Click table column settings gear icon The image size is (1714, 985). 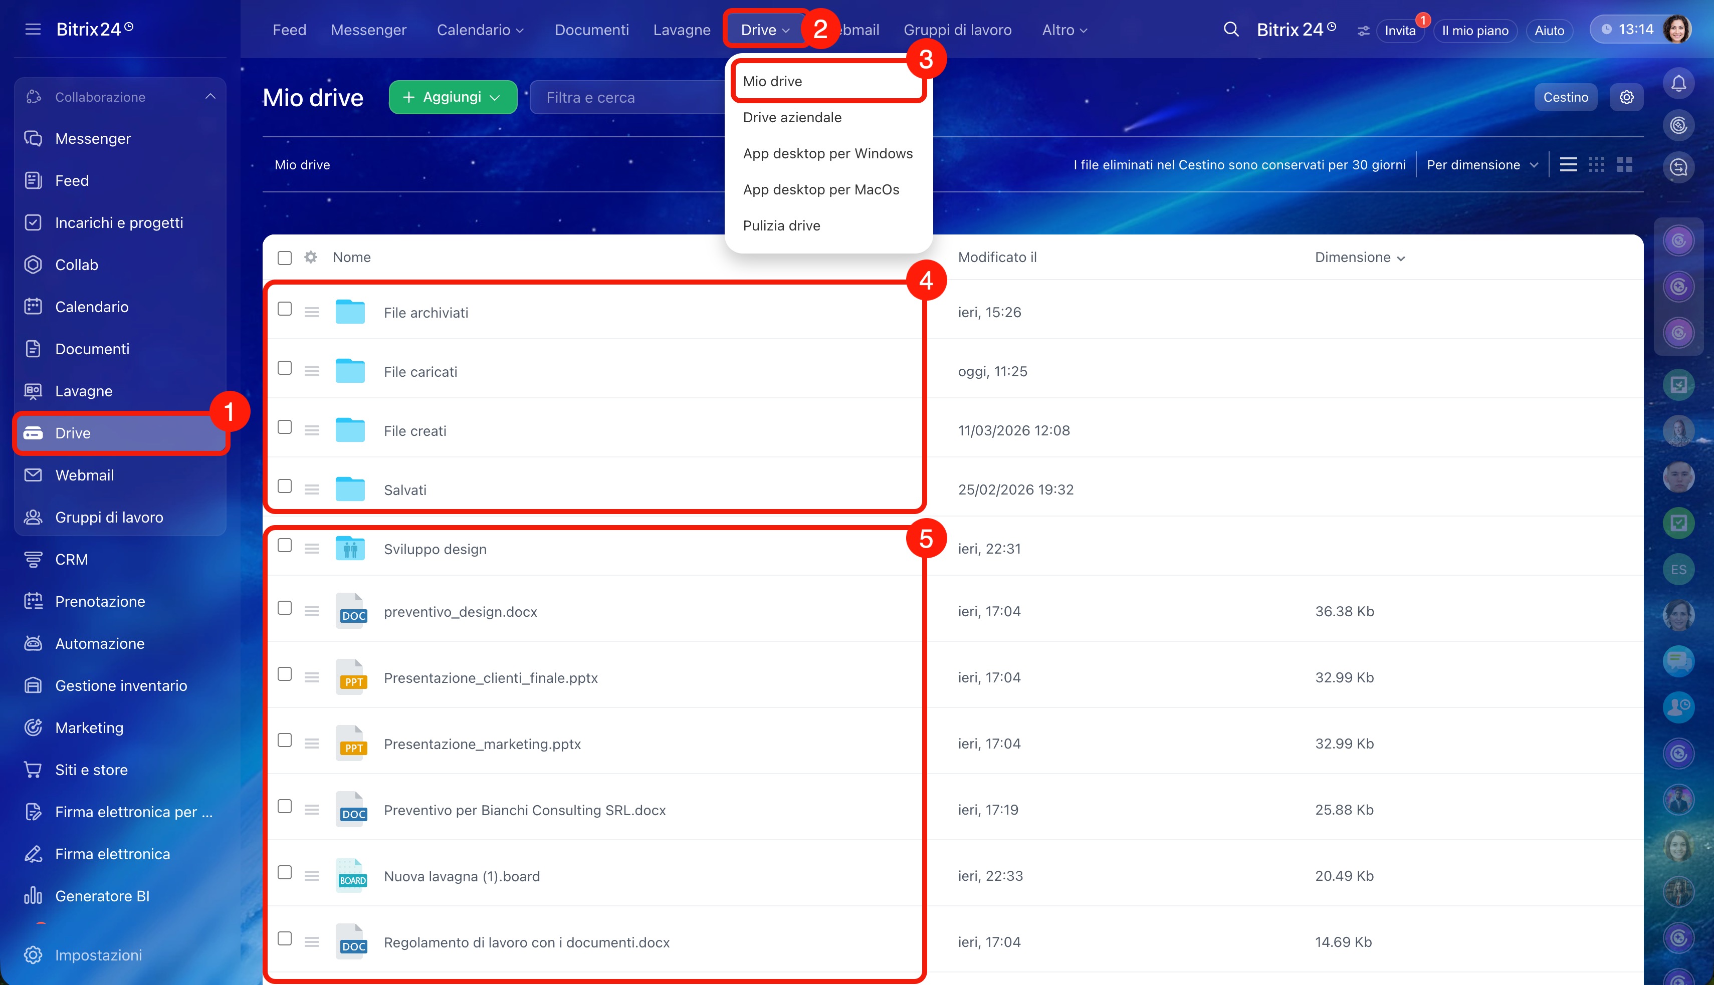click(x=311, y=257)
